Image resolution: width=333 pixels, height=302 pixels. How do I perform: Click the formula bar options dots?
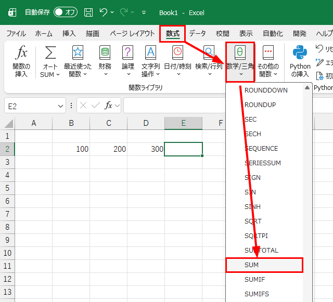71,106
